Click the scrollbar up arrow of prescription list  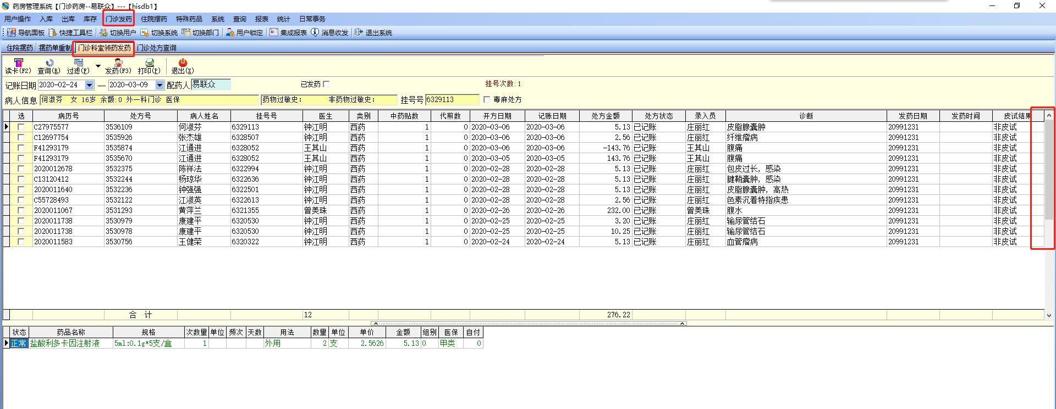click(1049, 115)
